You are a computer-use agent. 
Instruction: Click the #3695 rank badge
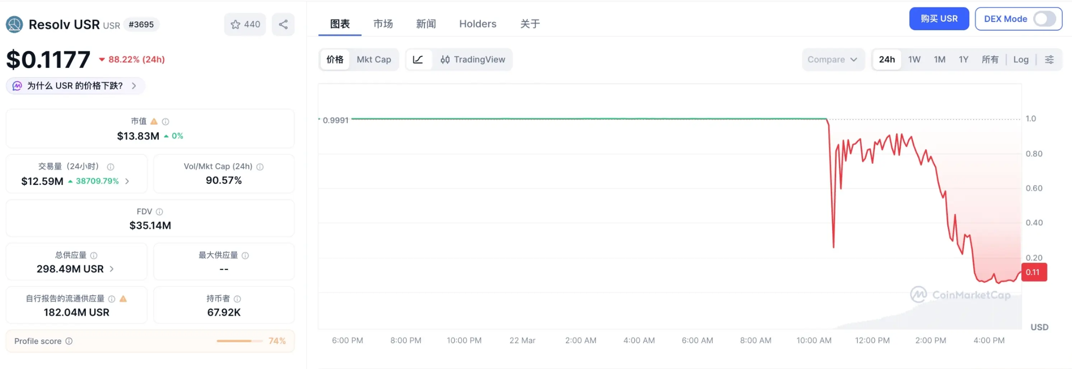pyautogui.click(x=141, y=24)
